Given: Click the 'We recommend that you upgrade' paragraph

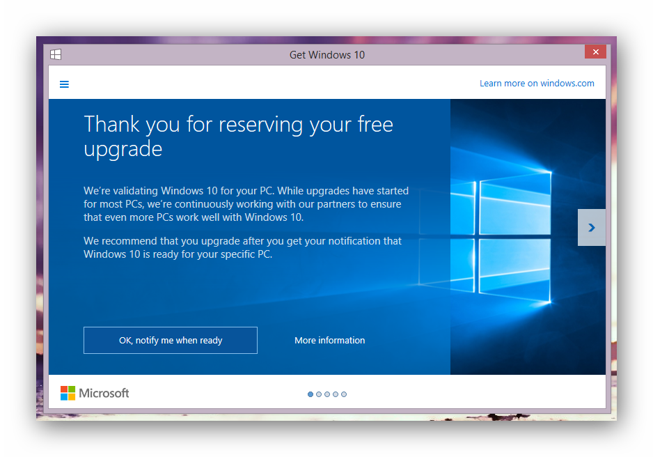Looking at the screenshot, I should pos(242,247).
